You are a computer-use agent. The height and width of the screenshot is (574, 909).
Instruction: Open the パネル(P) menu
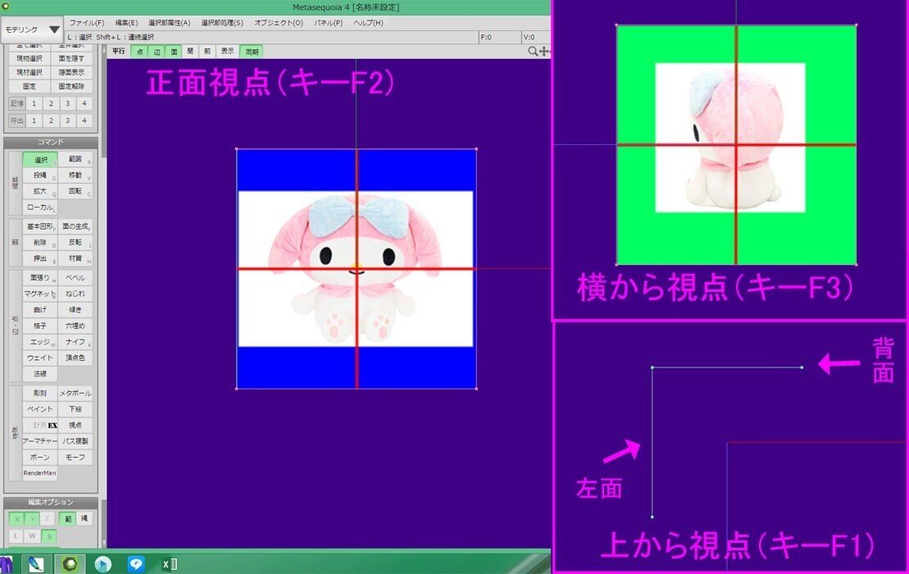[327, 22]
